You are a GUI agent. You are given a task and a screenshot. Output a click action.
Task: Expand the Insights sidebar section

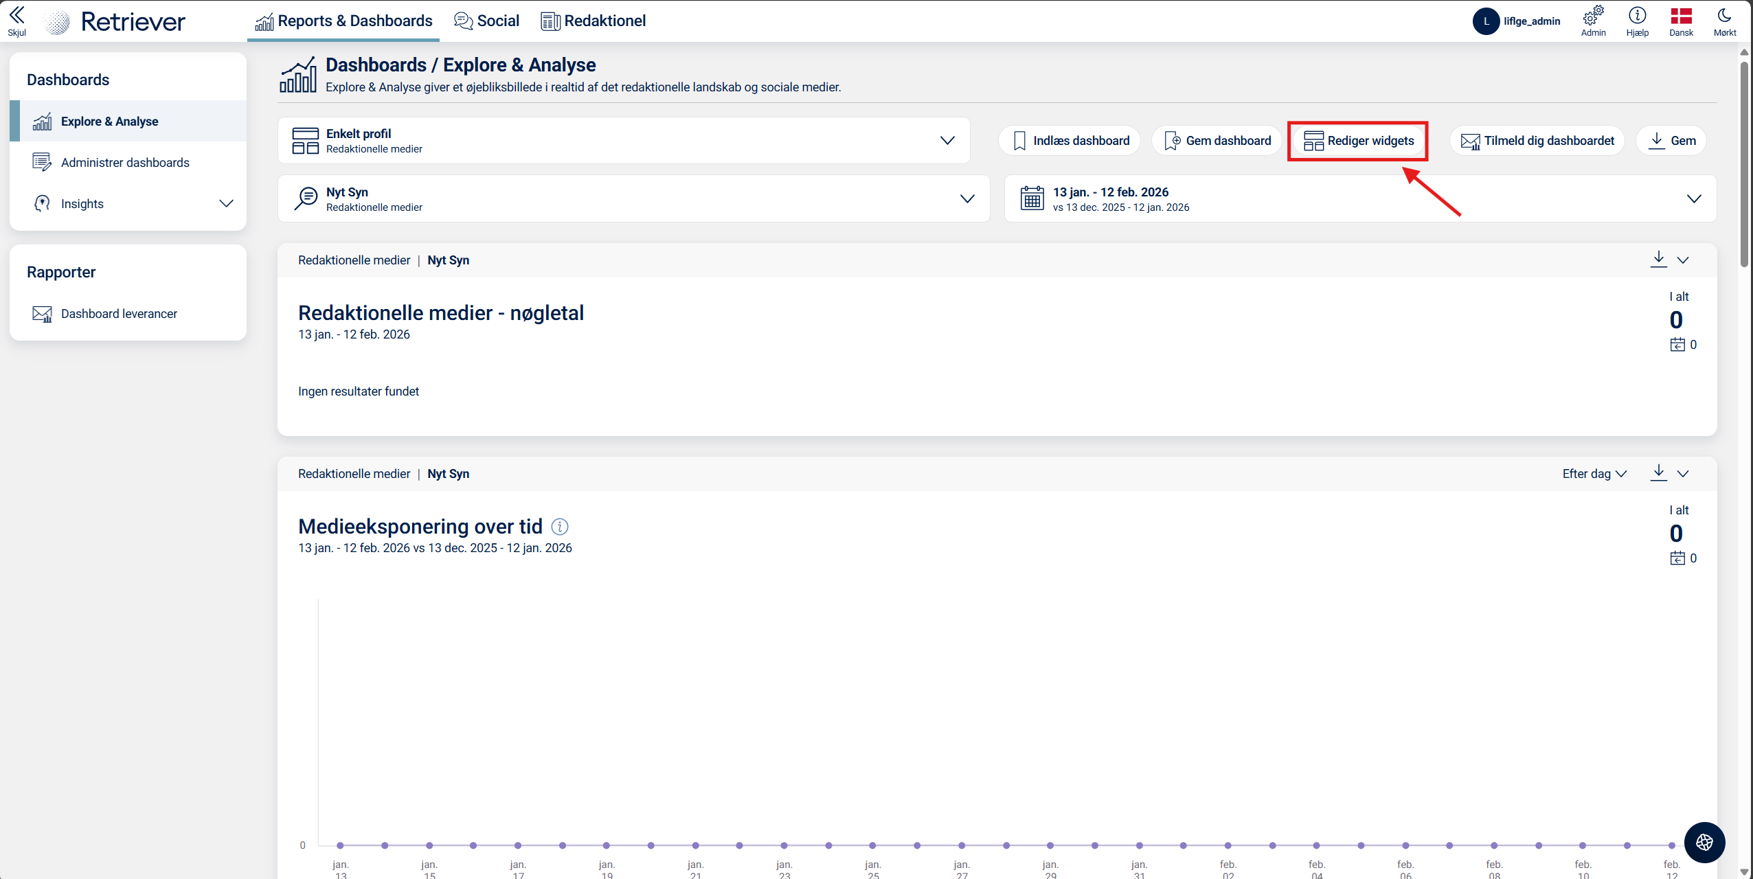226,203
